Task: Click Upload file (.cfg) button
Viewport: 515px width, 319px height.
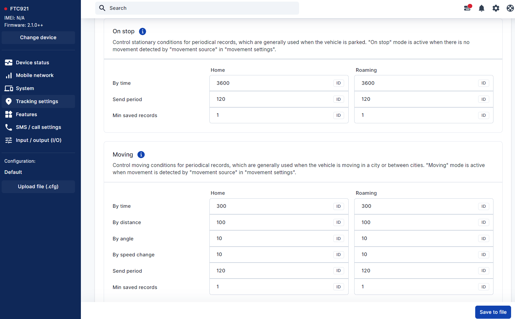Action: (38, 187)
